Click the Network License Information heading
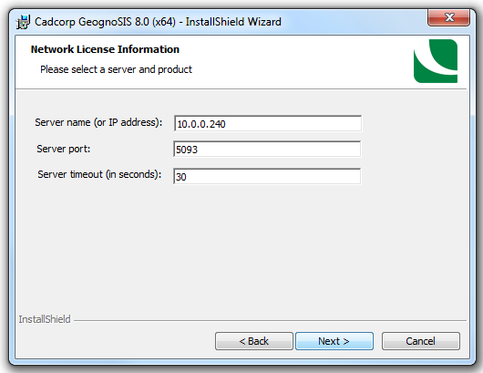This screenshot has height=373, width=483. (x=105, y=49)
